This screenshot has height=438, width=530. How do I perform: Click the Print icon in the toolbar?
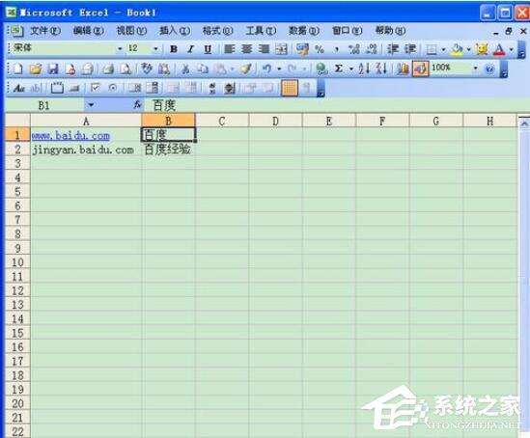coord(108,68)
